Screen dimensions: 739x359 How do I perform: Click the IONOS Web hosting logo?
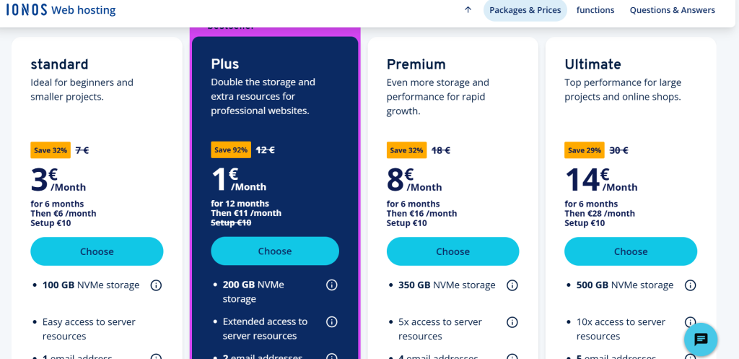63,10
